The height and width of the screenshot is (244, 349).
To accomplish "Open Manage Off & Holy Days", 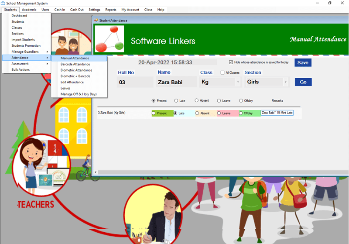I will coord(79,94).
